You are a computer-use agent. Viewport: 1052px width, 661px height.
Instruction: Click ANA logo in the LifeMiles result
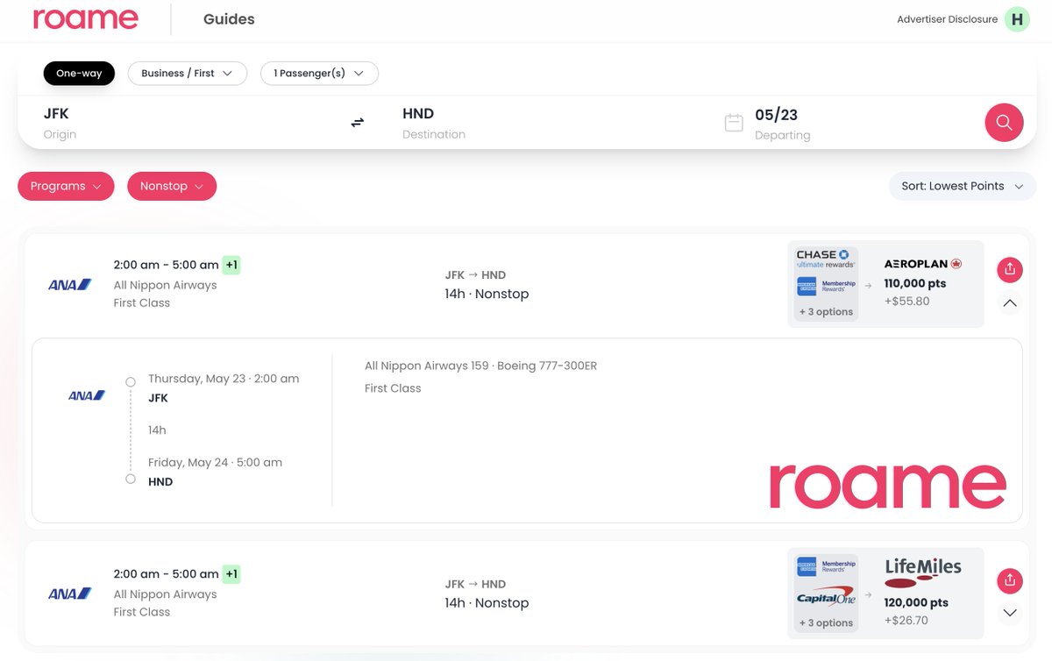tap(69, 593)
